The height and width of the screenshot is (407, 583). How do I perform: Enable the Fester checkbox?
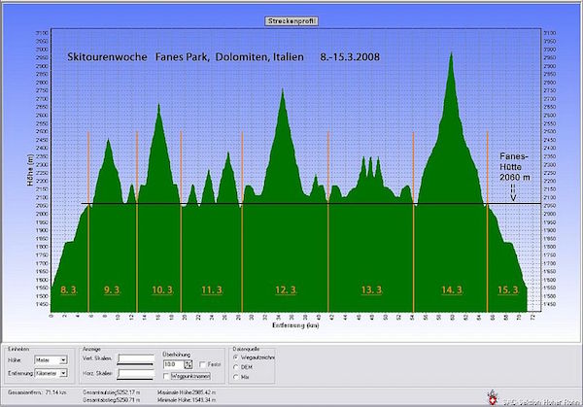[x=202, y=364]
